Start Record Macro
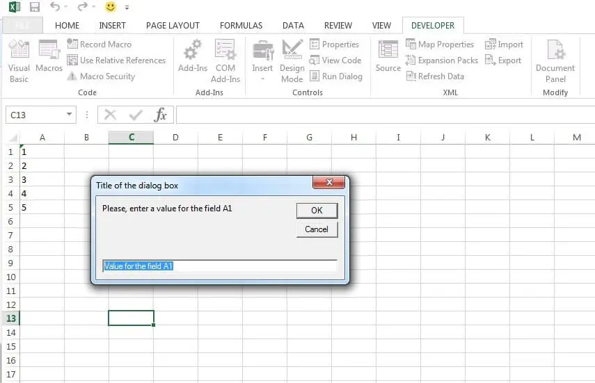 [99, 44]
